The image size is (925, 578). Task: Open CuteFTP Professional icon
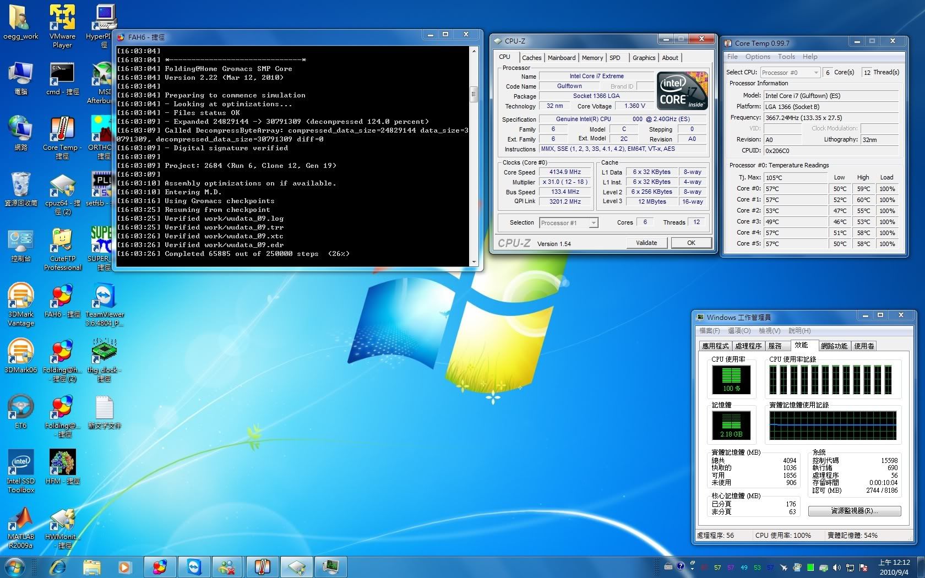[62, 249]
